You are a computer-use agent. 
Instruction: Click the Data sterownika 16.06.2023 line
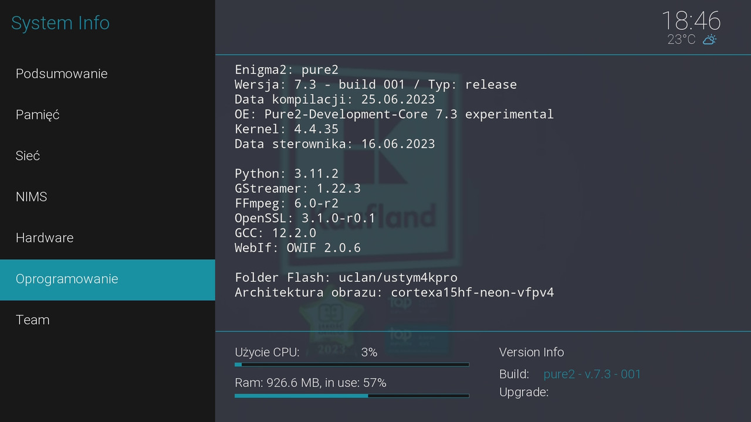(x=335, y=144)
